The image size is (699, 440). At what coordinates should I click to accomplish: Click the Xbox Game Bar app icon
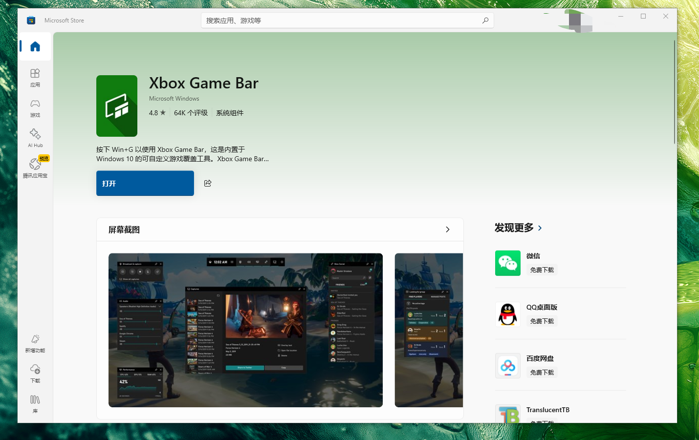pyautogui.click(x=117, y=106)
